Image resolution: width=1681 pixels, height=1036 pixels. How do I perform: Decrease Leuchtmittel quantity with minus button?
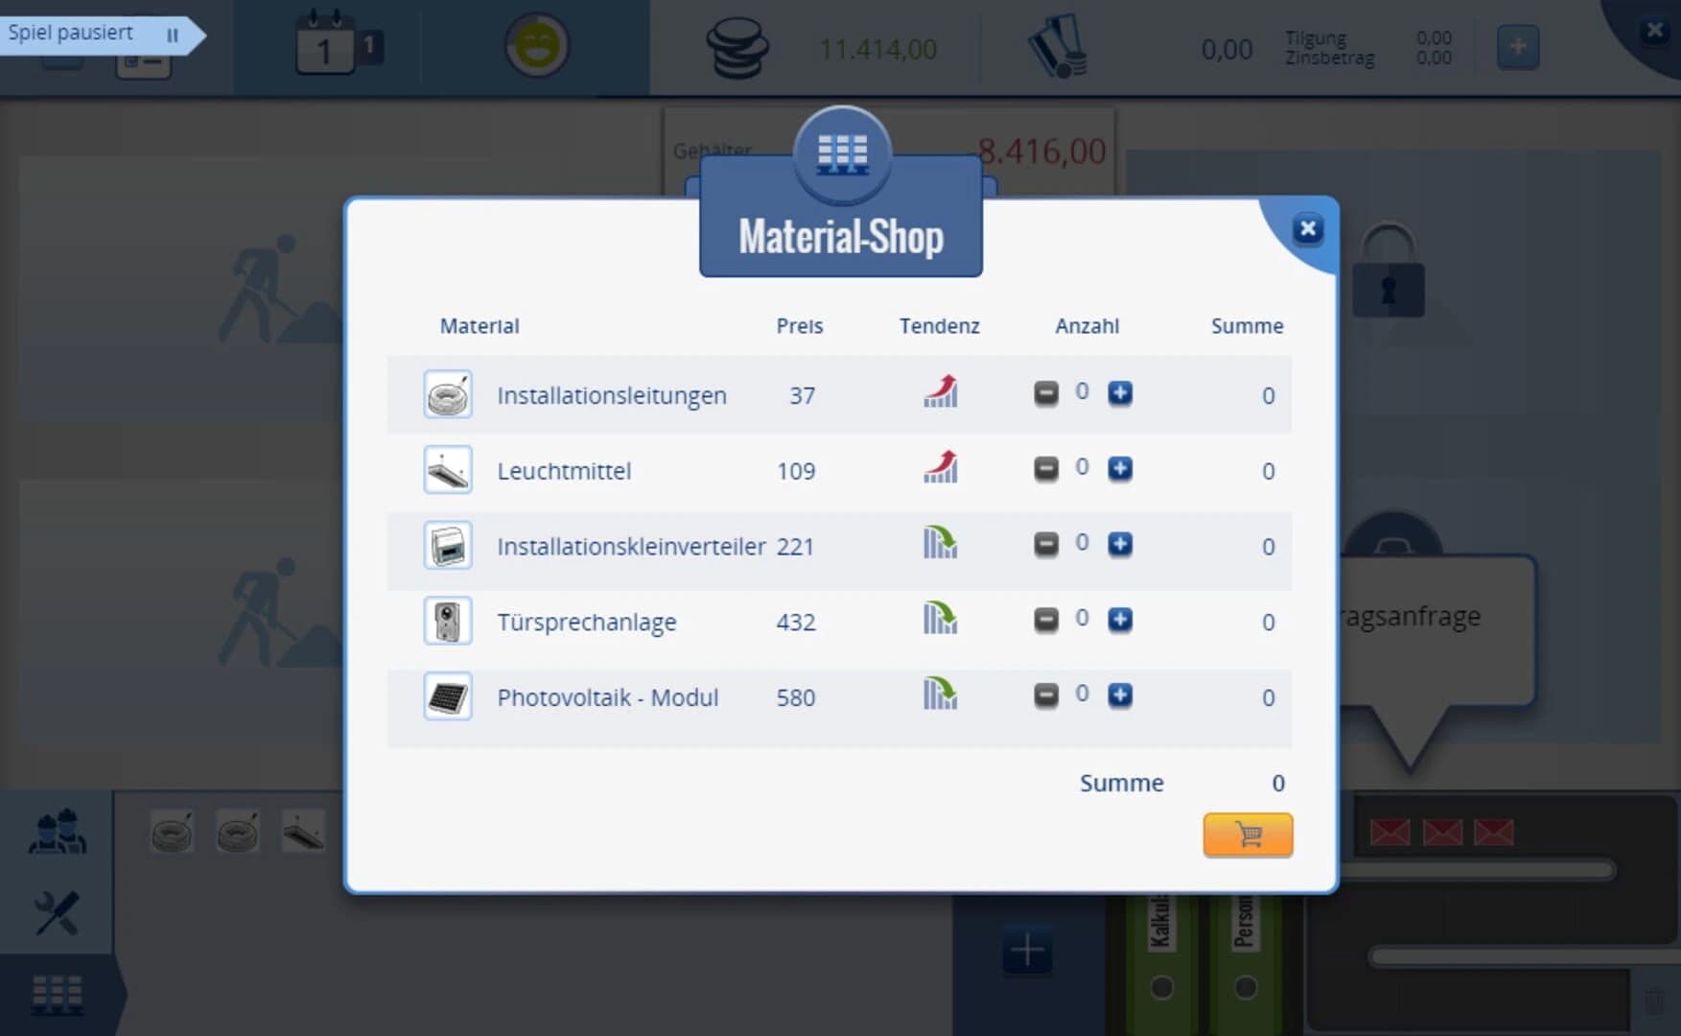coord(1046,469)
